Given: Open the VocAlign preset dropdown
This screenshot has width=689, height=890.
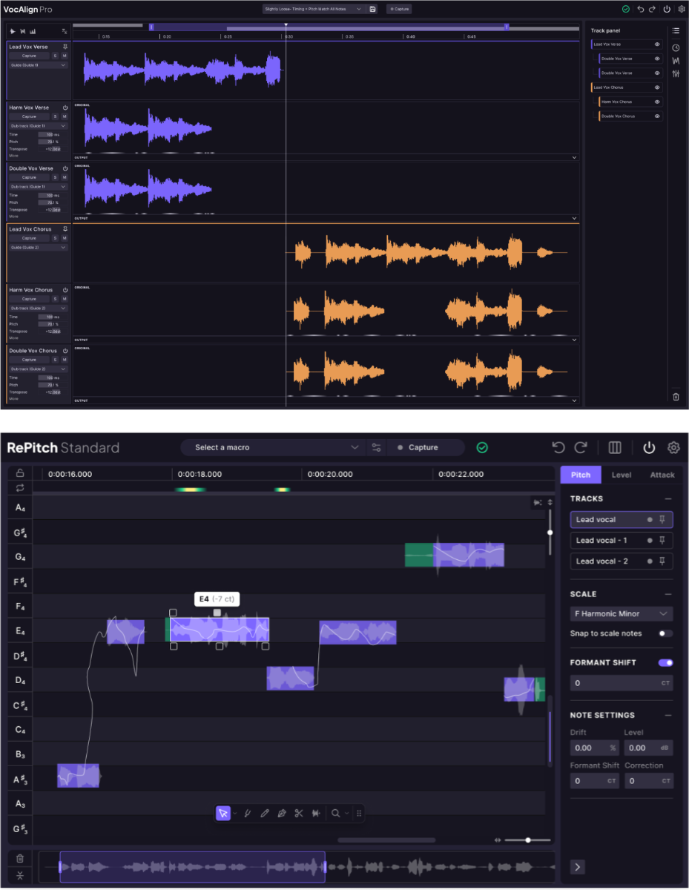Looking at the screenshot, I should (x=314, y=9).
